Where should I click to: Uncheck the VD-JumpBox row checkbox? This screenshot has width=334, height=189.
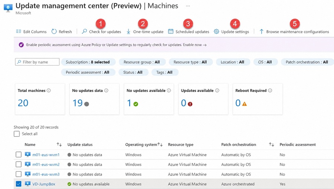(19, 184)
